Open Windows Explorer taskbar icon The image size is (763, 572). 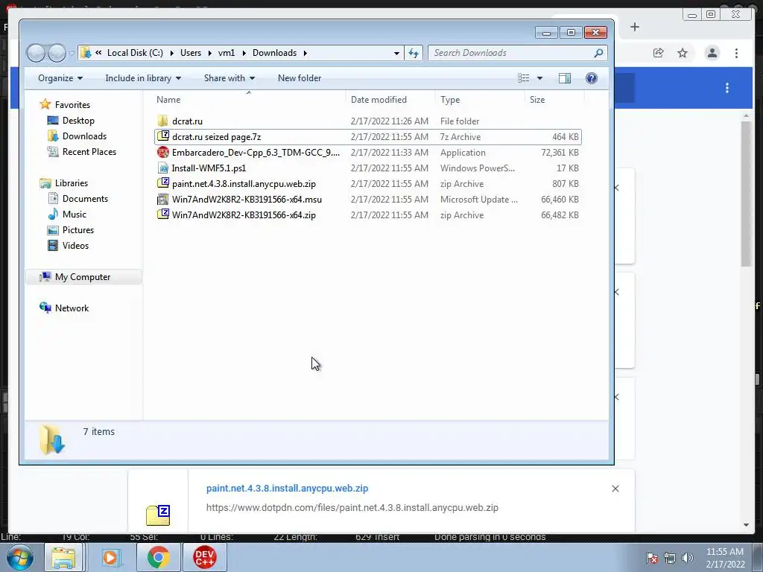pyautogui.click(x=64, y=557)
